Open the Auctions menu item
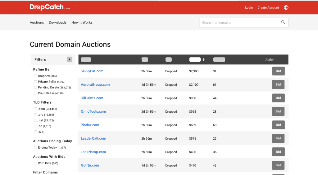 click(x=37, y=22)
